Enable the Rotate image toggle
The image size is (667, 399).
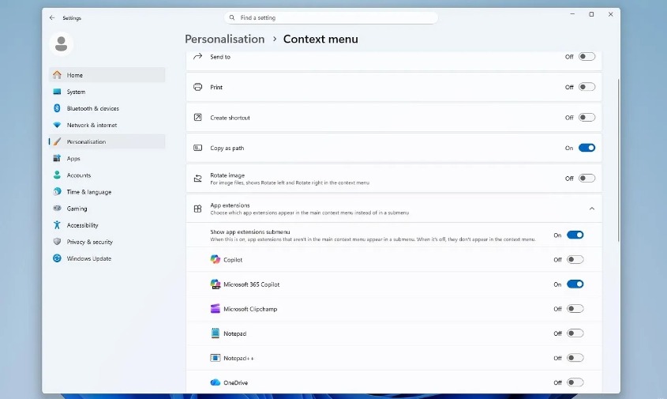[586, 179]
